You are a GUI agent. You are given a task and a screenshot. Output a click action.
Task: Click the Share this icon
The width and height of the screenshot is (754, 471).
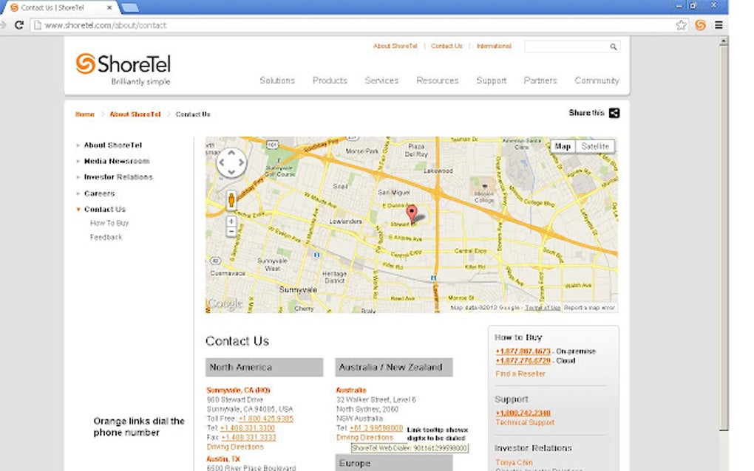tap(614, 113)
